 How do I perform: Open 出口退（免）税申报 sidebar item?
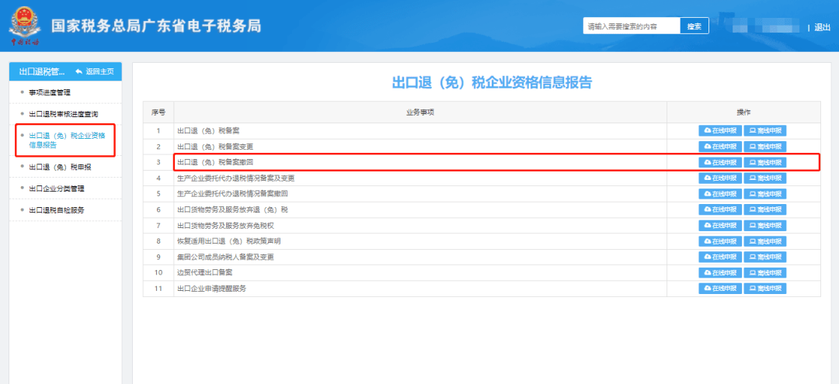click(61, 167)
